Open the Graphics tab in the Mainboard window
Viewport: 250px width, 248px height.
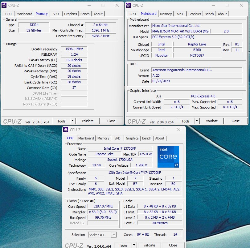click(x=195, y=14)
